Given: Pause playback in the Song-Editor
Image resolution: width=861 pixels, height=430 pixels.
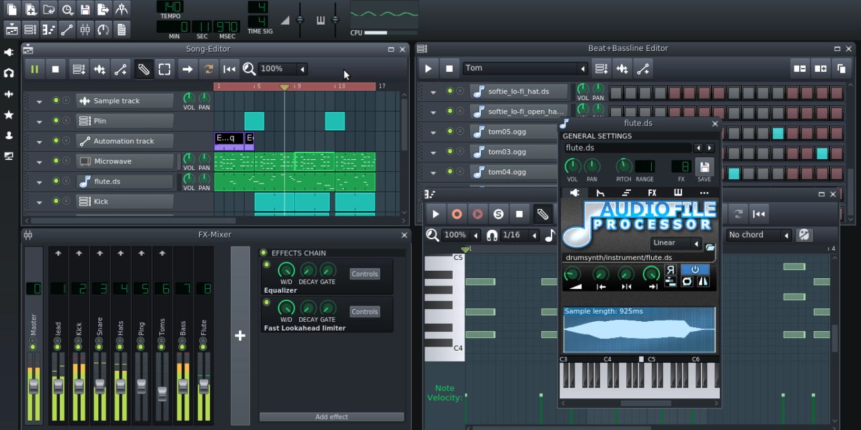Looking at the screenshot, I should click(34, 69).
